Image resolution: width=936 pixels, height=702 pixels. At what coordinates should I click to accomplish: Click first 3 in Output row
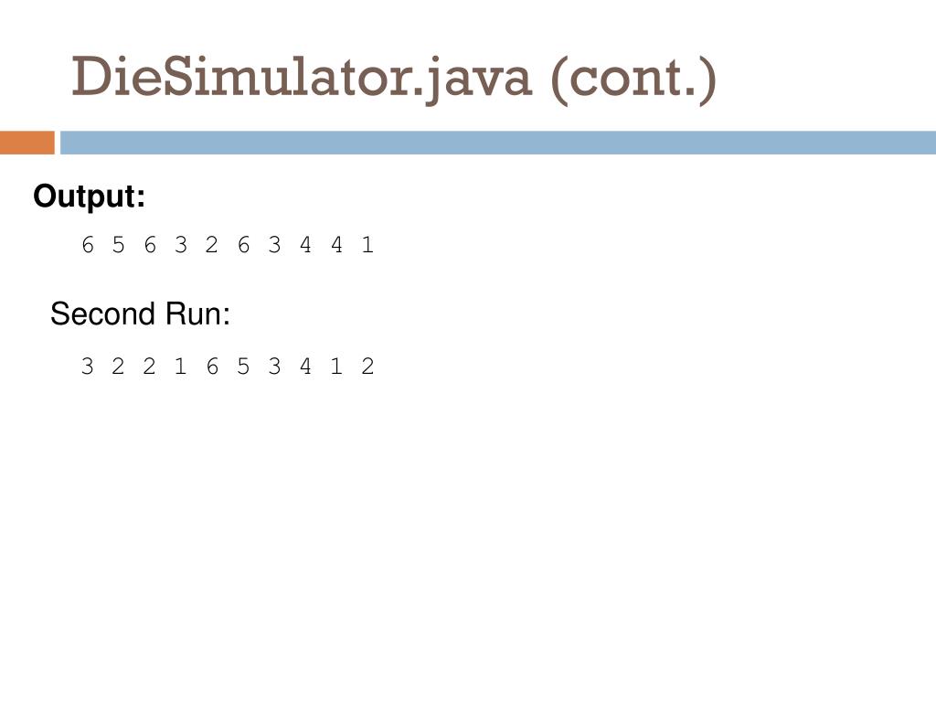(x=181, y=245)
